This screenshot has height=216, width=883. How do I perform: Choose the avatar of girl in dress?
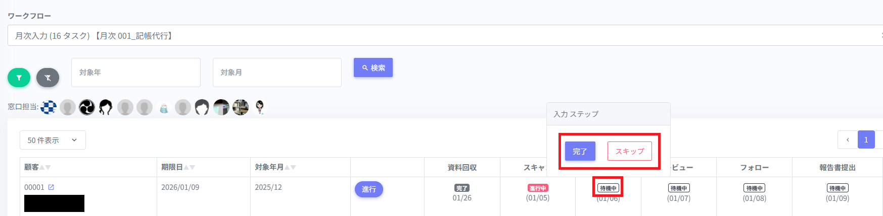click(x=260, y=107)
